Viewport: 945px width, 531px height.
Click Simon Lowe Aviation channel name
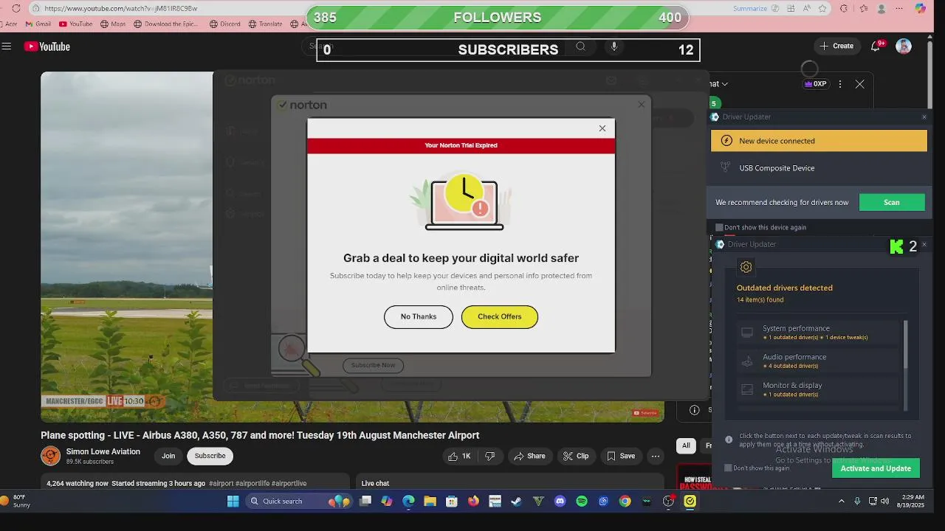103,451
